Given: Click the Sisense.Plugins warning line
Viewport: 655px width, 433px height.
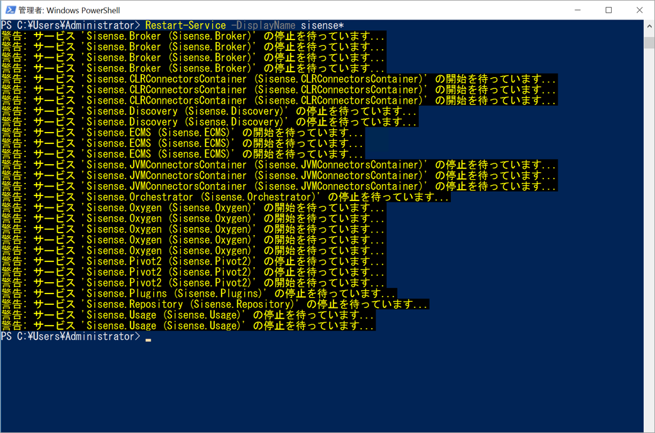Looking at the screenshot, I should [199, 293].
